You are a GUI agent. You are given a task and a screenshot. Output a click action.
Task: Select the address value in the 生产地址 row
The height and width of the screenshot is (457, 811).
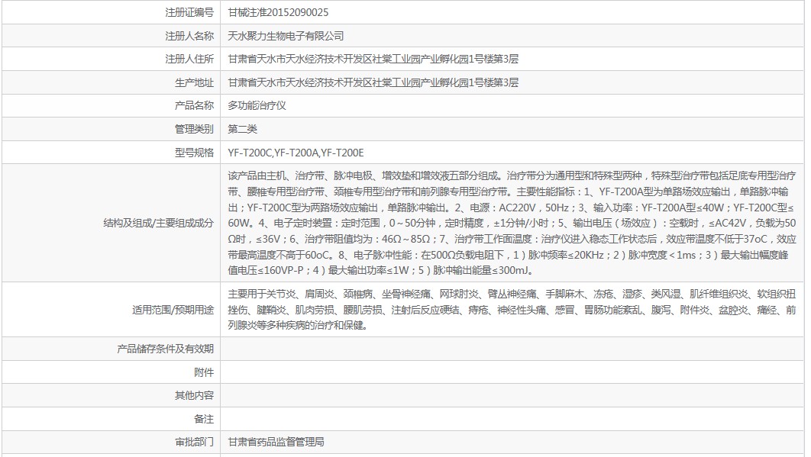coord(373,82)
